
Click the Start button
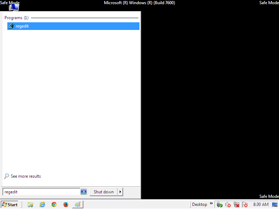10,204
